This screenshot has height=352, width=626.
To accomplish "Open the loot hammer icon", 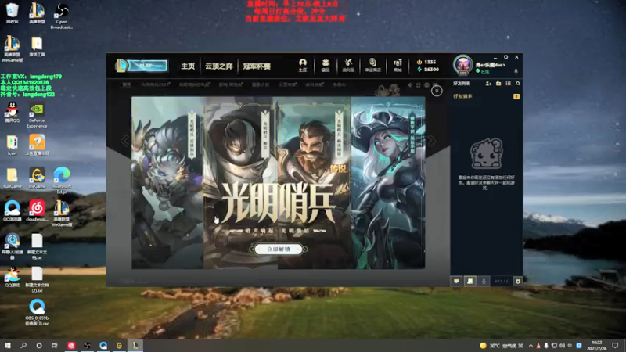I will click(348, 65).
